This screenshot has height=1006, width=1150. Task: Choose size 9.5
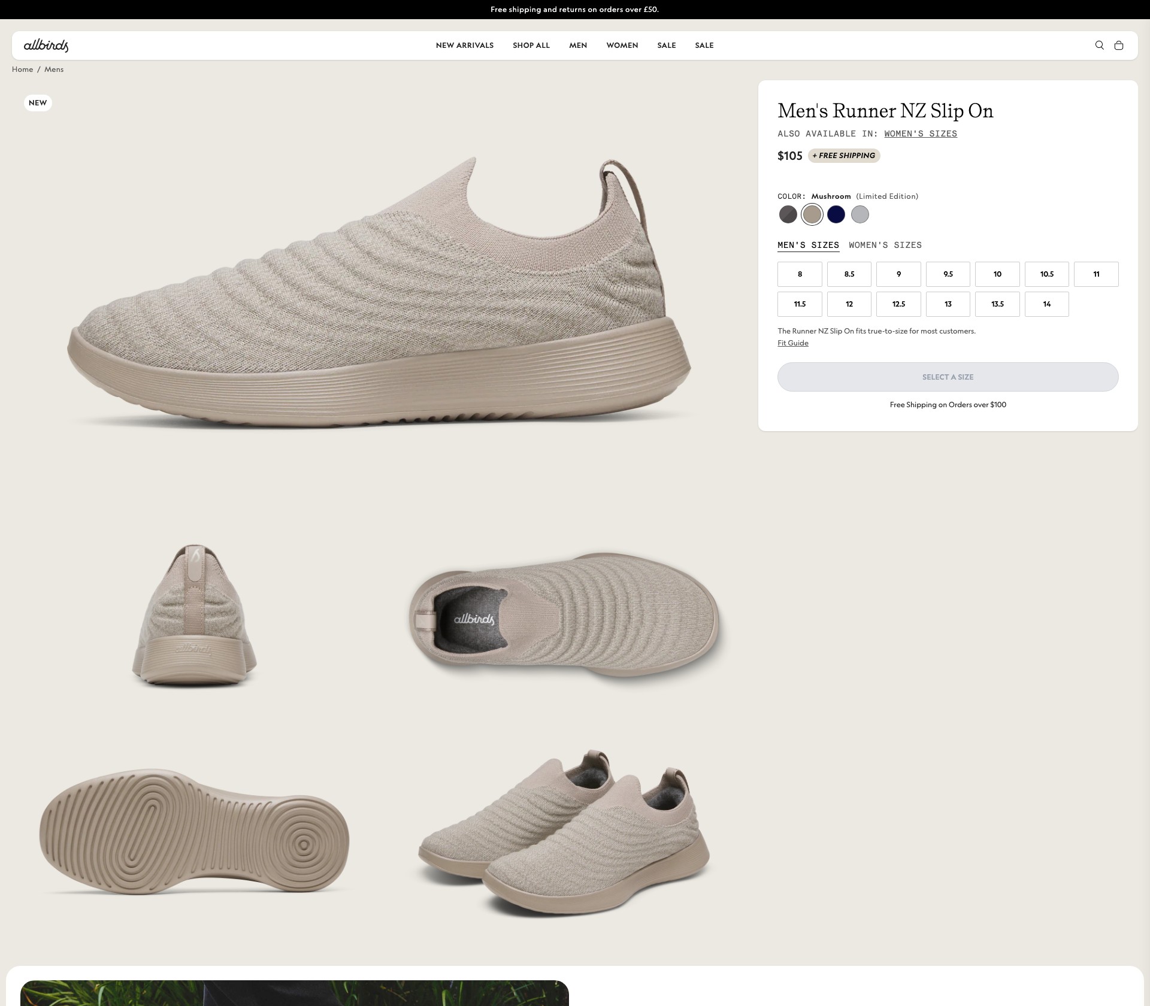pos(948,274)
